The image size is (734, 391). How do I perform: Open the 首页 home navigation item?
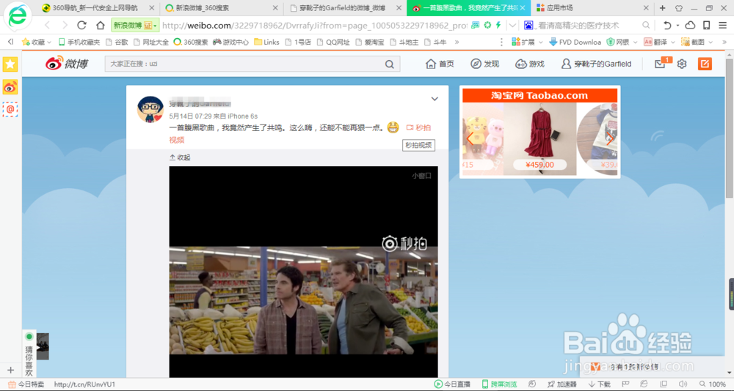tap(440, 64)
